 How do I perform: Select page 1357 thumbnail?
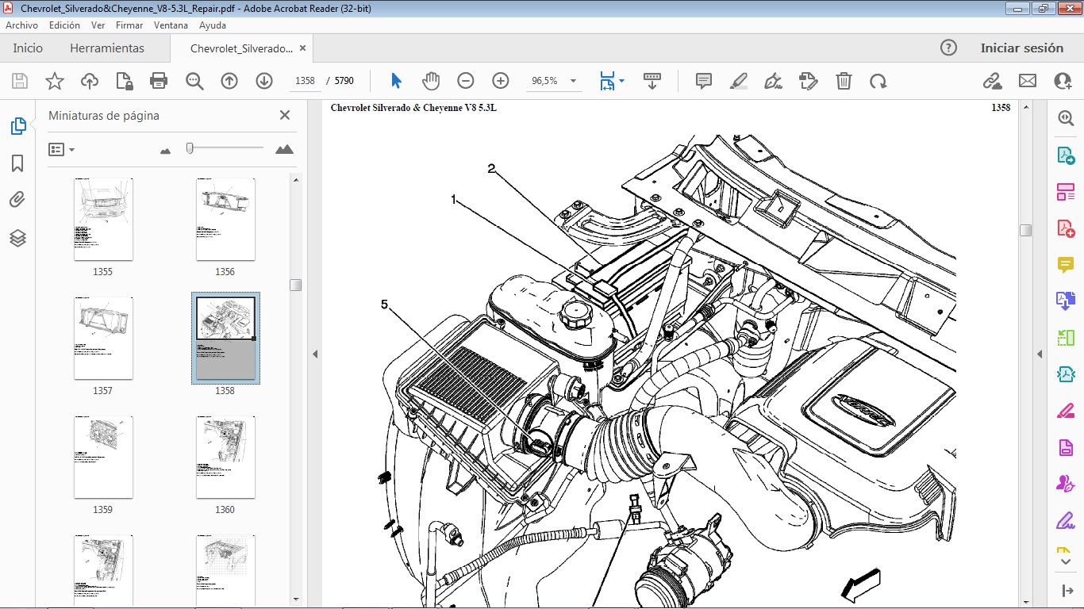pyautogui.click(x=103, y=338)
